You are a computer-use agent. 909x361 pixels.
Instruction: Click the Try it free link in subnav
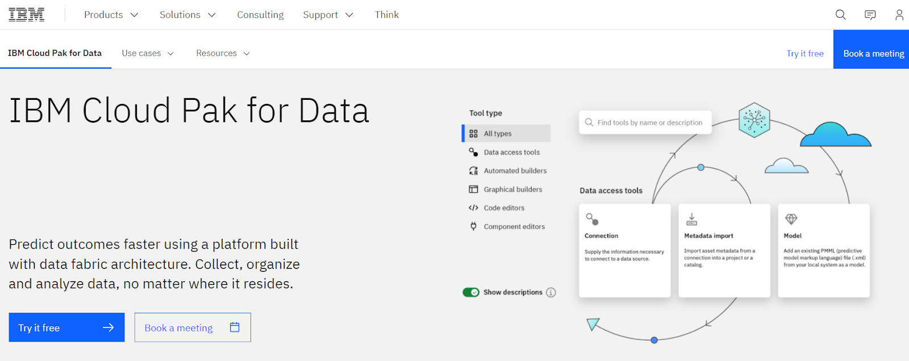coord(805,53)
